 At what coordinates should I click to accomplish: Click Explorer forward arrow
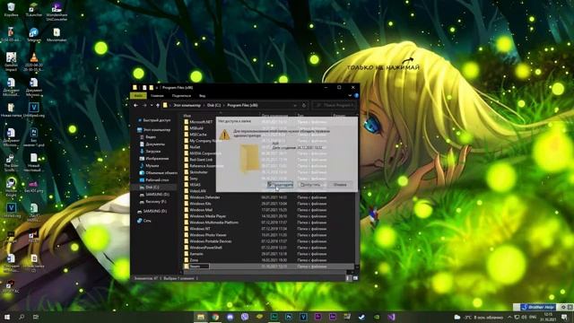point(144,106)
